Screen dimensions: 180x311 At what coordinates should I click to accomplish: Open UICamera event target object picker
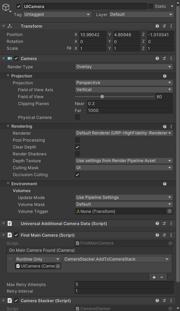click(x=58, y=266)
